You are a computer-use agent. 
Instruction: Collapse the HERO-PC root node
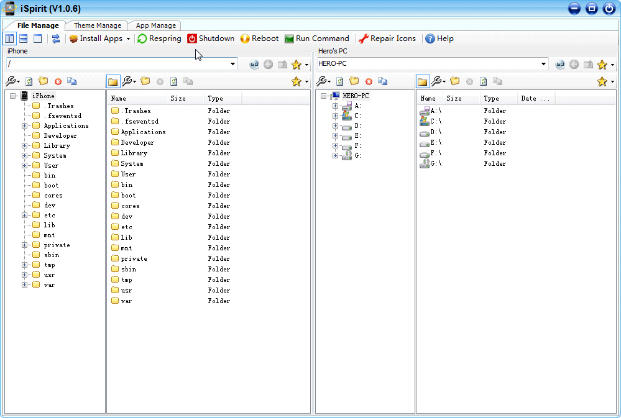pos(324,96)
